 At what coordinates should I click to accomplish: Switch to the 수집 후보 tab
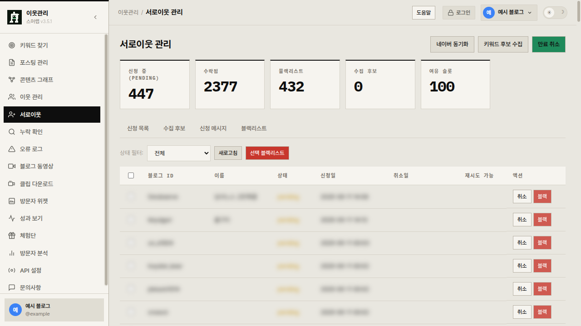point(174,129)
